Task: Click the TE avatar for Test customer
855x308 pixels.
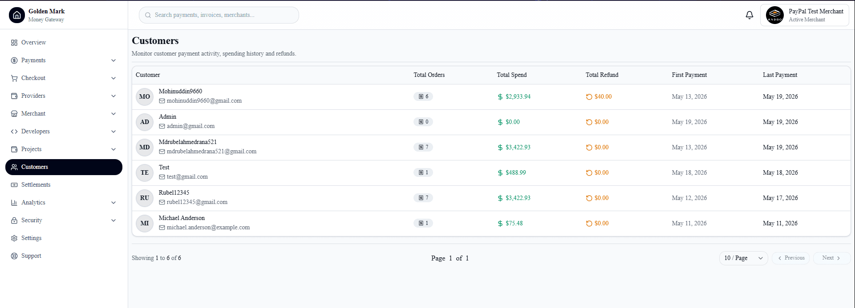Action: 145,172
